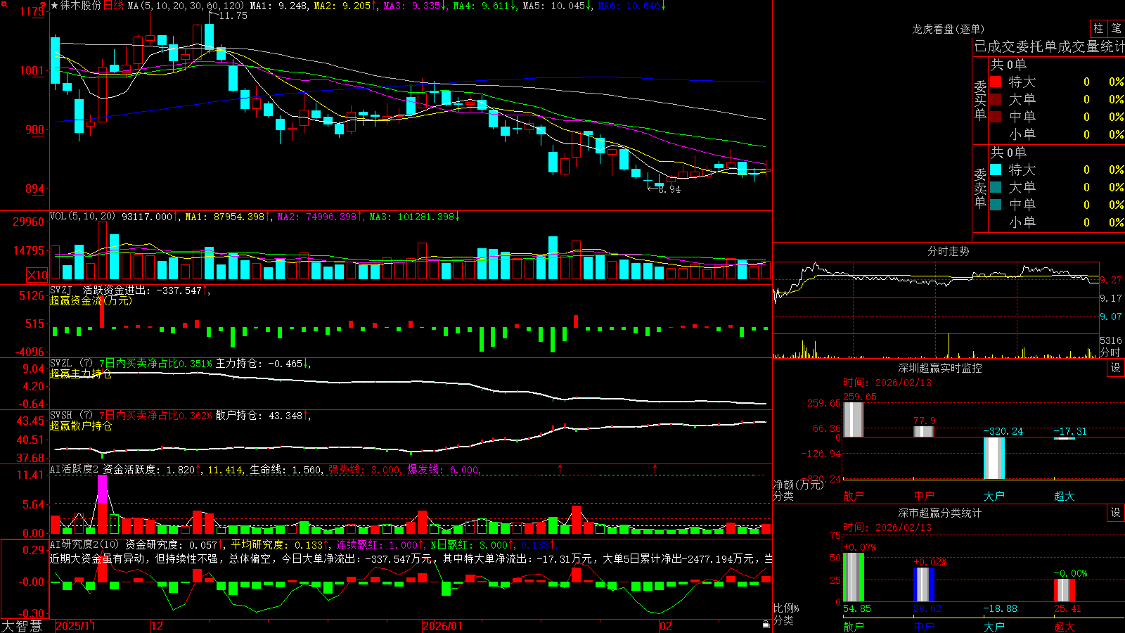Click the 笔 tick-view button

(x=1116, y=29)
